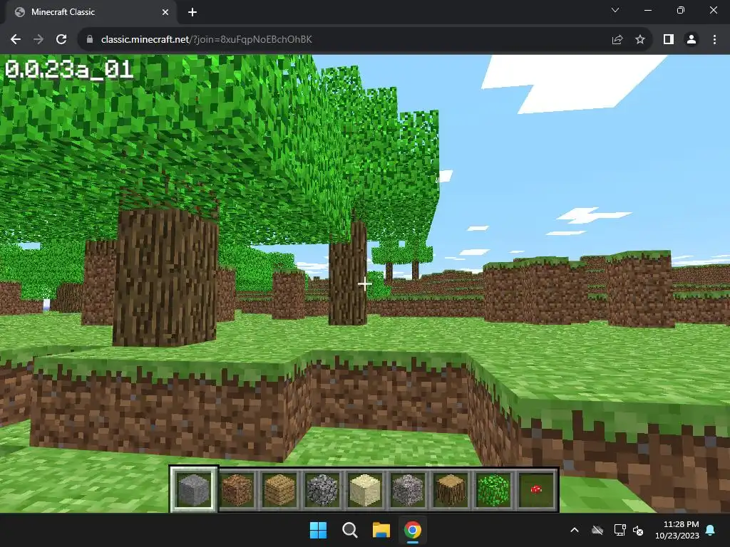Image resolution: width=730 pixels, height=547 pixels.
Task: Select the sand block in hotbar
Action: coord(365,490)
